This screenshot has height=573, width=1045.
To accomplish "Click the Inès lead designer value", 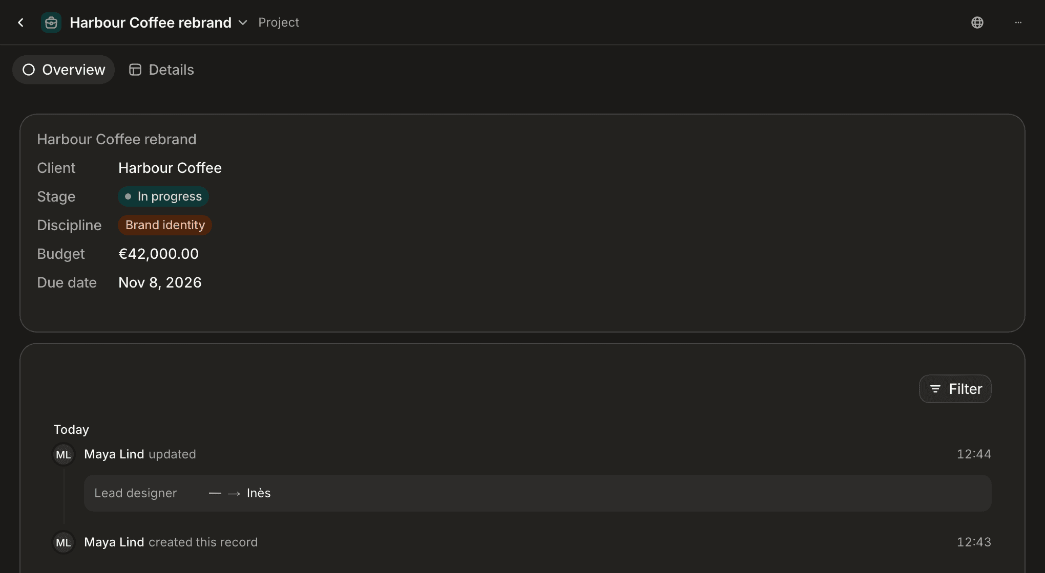I will tap(259, 493).
